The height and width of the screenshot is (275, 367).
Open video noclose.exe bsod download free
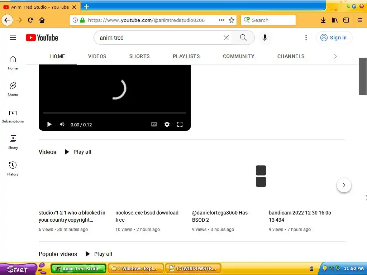147,216
